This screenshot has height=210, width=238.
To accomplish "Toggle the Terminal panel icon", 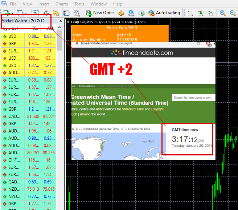I will pyautogui.click(x=66, y=13).
